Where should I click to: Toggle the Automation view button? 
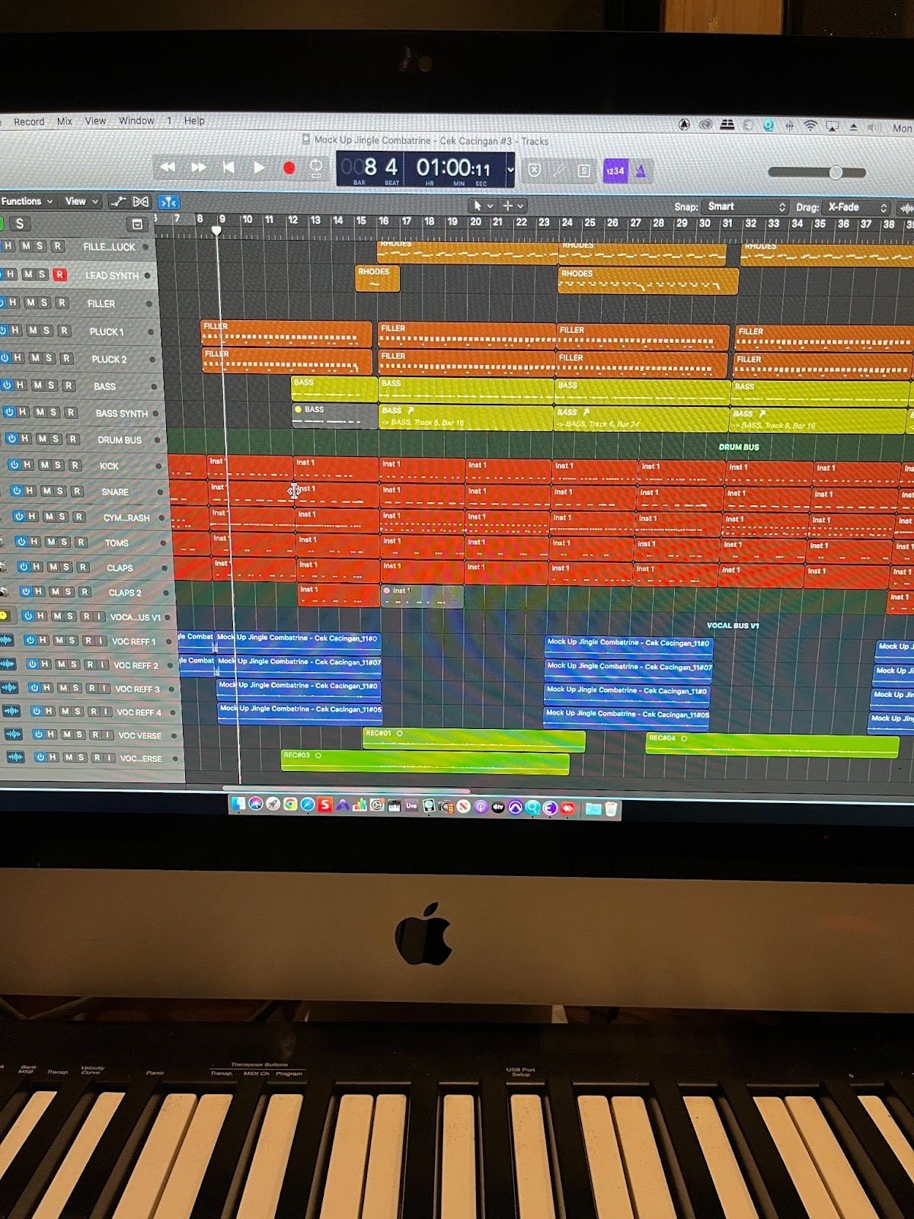tap(118, 201)
